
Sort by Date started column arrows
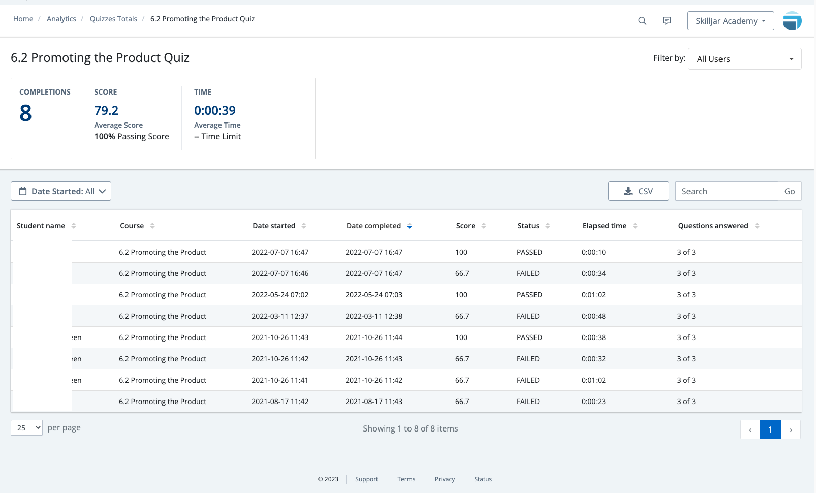(304, 226)
